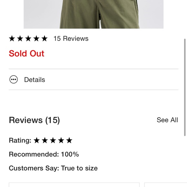Click the circled ellipsis Details icon
The width and height of the screenshot is (187, 187).
coord(14,79)
